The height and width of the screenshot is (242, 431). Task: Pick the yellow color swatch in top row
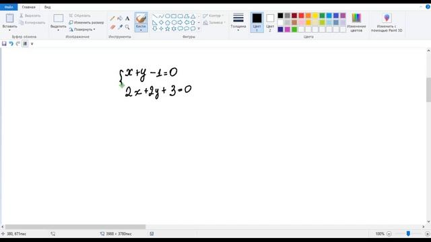pyautogui.click(x=315, y=15)
